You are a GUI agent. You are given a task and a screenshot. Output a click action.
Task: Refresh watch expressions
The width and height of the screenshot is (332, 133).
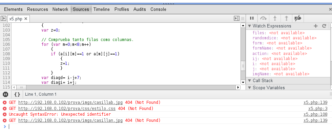[x=324, y=26]
